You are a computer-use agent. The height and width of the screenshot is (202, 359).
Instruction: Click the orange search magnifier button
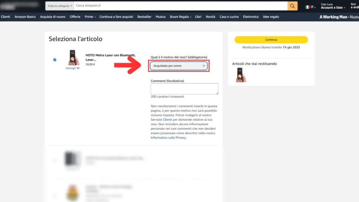[292, 6]
